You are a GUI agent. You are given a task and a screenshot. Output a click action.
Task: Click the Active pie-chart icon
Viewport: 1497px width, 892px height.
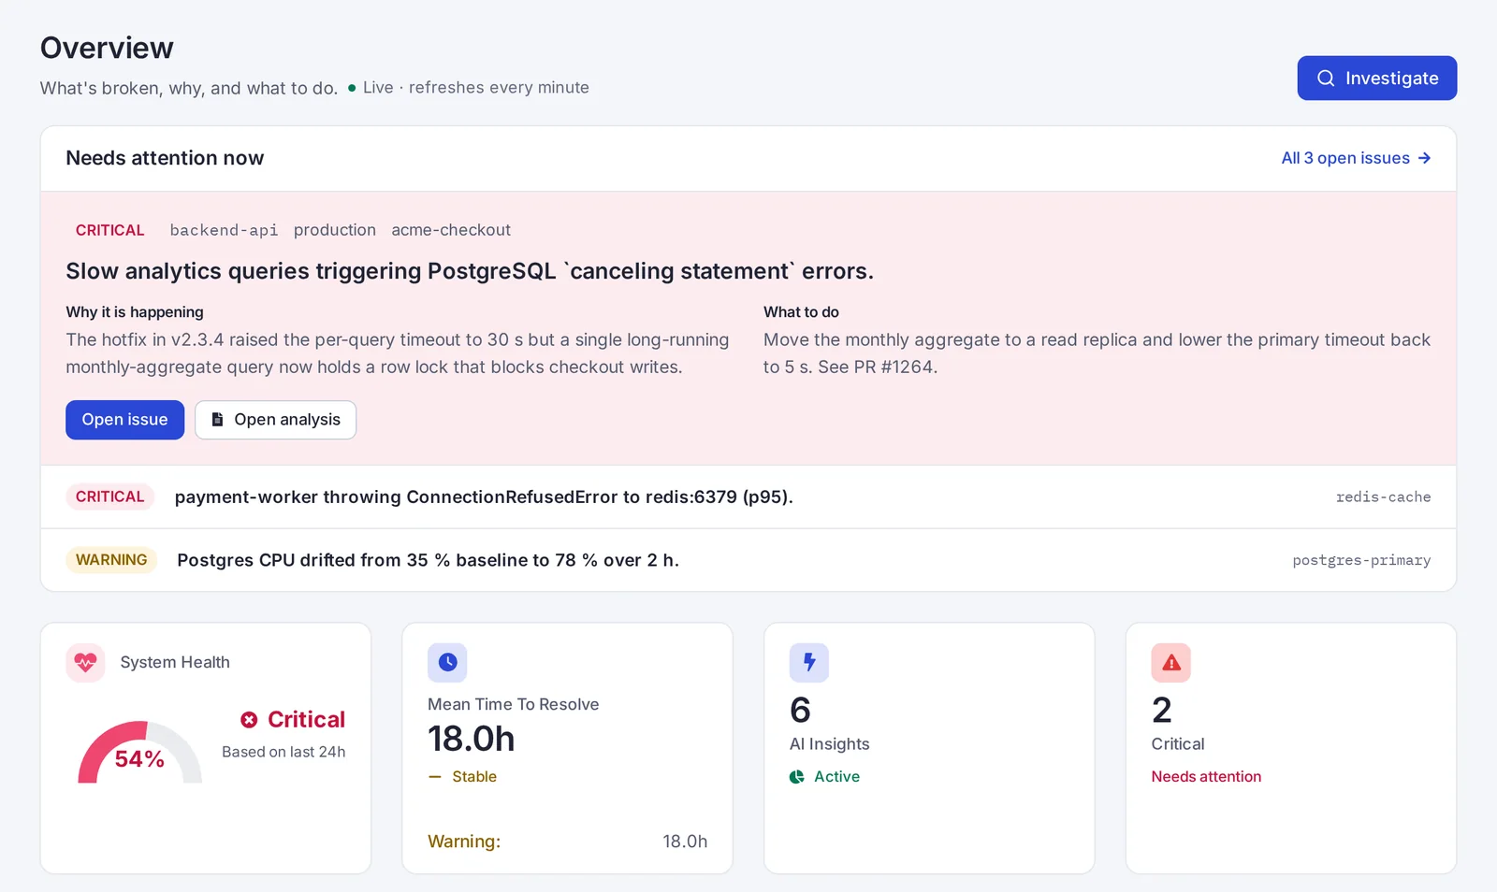(797, 777)
